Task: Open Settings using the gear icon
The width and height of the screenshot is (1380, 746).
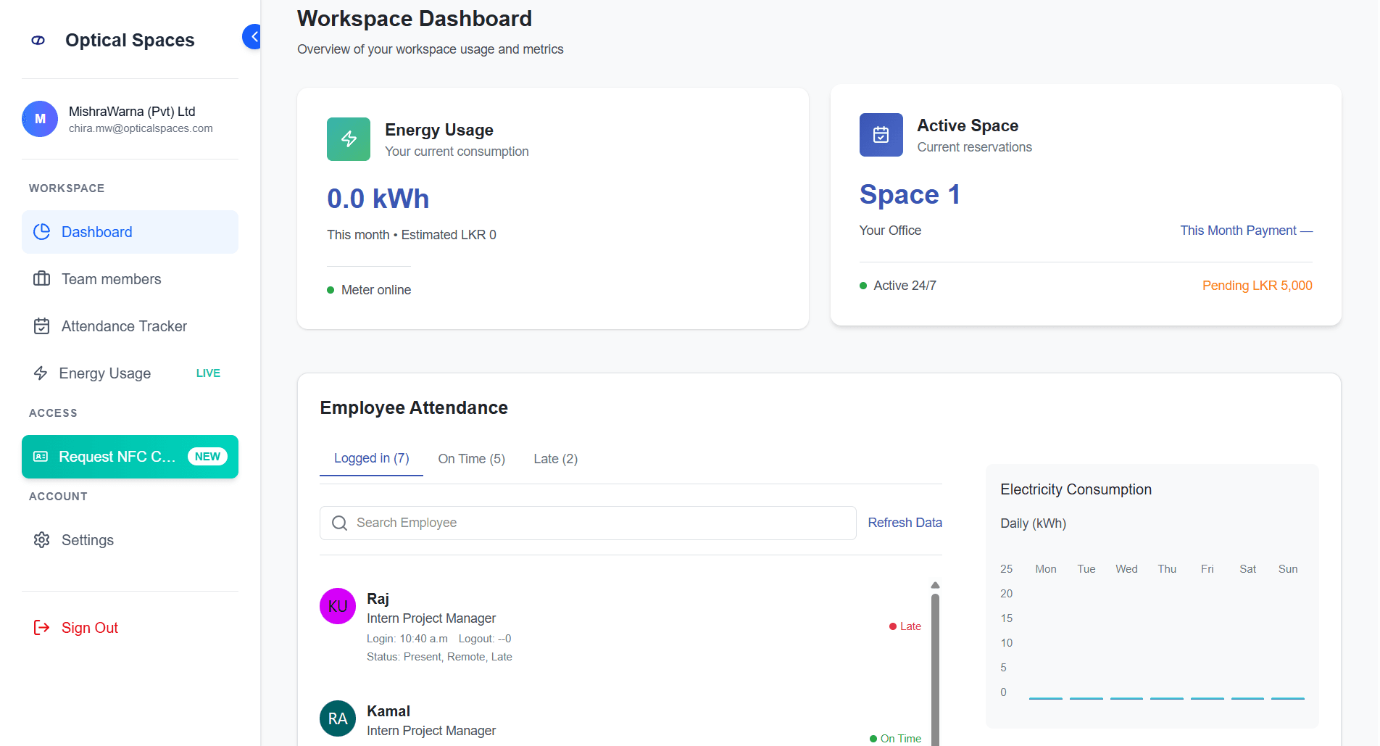Action: click(41, 539)
